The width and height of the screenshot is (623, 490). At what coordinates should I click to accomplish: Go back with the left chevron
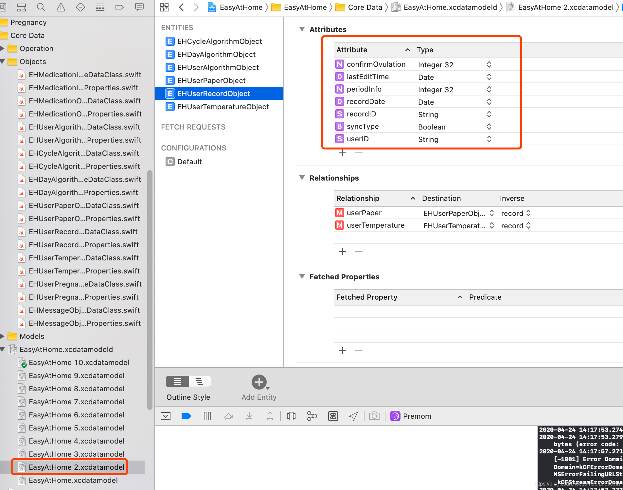pos(181,7)
